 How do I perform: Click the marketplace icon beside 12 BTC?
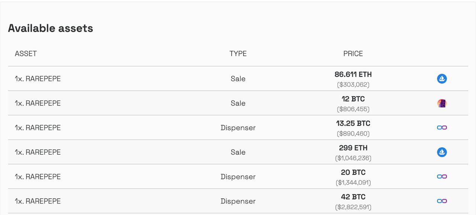pos(442,103)
